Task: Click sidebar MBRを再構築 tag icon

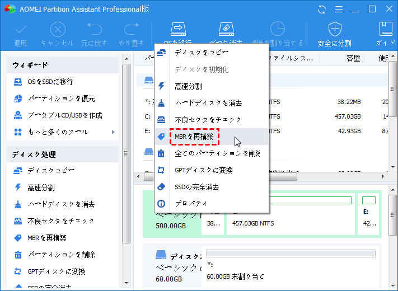Action: pyautogui.click(x=18, y=238)
